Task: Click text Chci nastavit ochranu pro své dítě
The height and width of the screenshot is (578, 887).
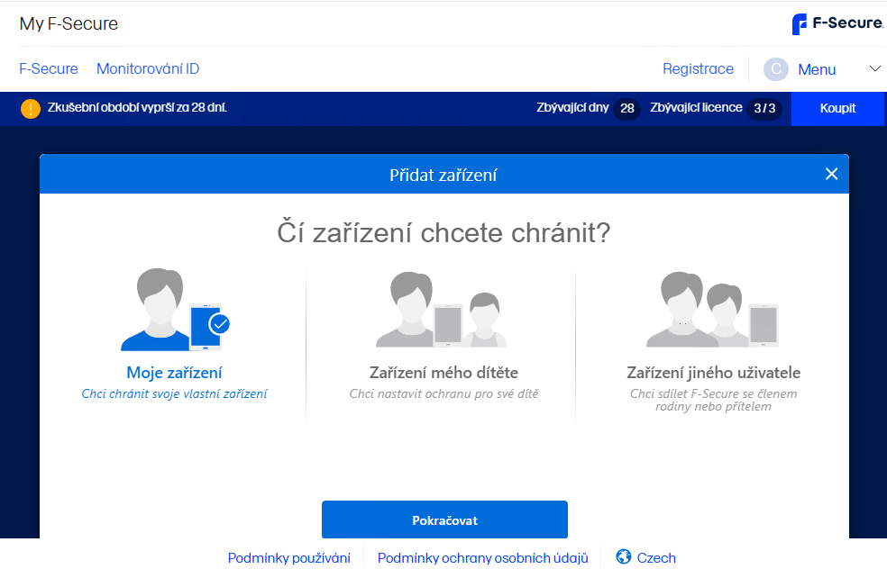Action: point(443,393)
